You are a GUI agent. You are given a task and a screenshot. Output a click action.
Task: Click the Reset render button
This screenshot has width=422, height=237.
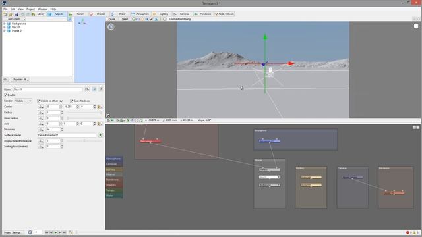pos(125,19)
